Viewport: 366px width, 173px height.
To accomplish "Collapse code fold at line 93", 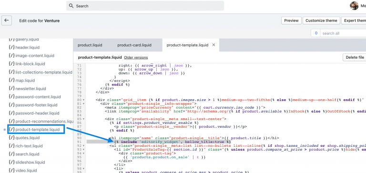I will [x=84, y=150].
